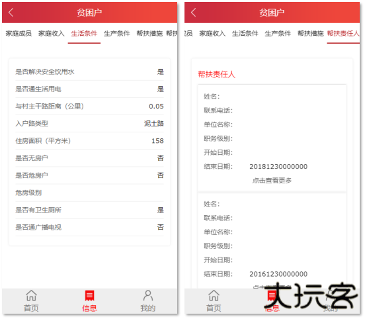Open 帮扶措施 tab on left screen
Viewport: 365px width, 319px height.
[149, 34]
